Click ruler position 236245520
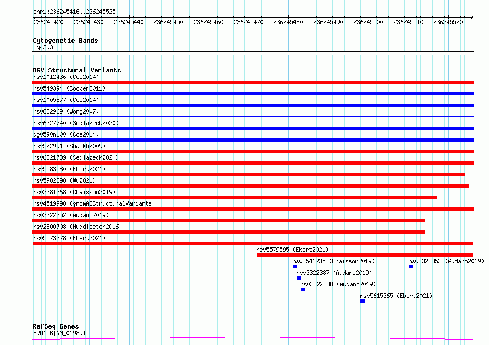 click(x=448, y=22)
